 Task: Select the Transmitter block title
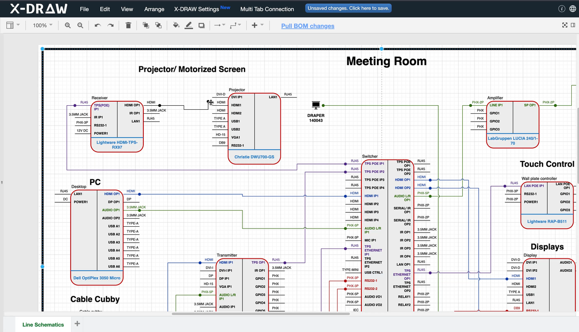pos(227,255)
